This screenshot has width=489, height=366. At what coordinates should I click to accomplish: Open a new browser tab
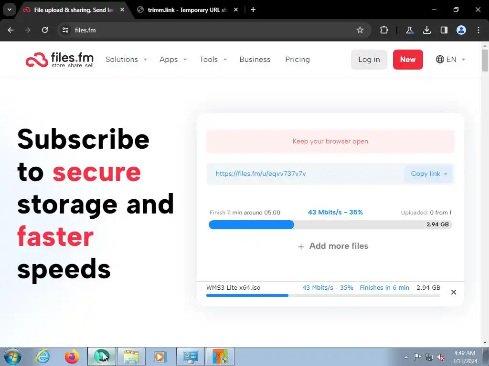[253, 10]
